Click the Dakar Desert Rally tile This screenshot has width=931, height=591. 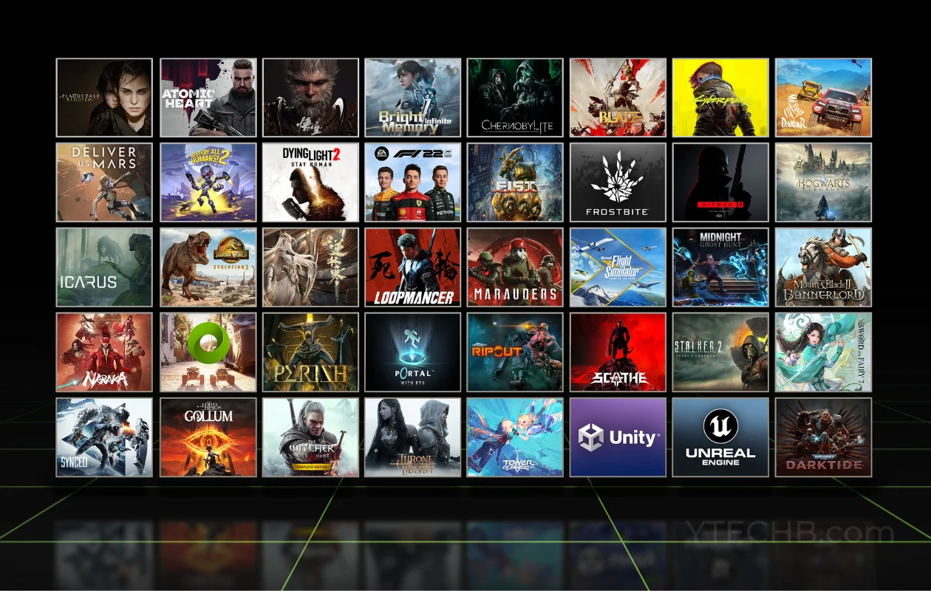(x=823, y=98)
